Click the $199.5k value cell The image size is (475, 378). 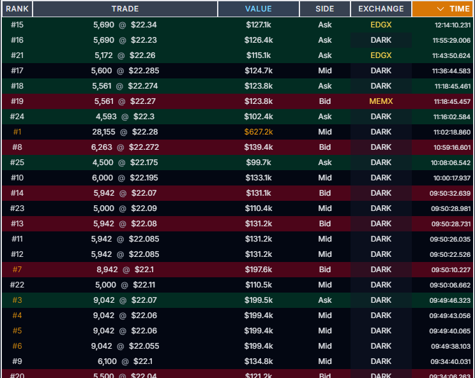(259, 300)
